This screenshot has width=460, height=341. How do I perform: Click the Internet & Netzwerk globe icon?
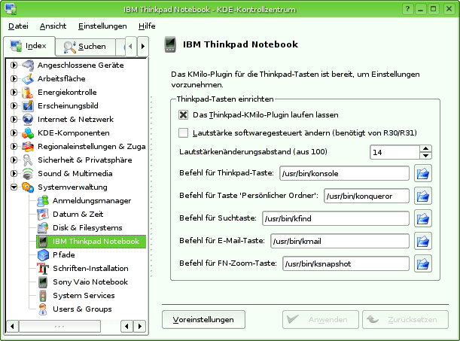tap(28, 120)
